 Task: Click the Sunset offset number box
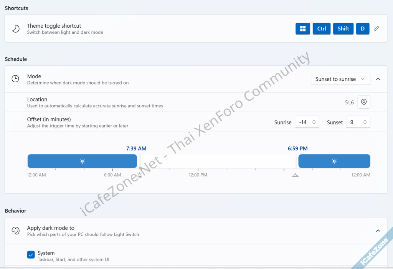pos(355,122)
